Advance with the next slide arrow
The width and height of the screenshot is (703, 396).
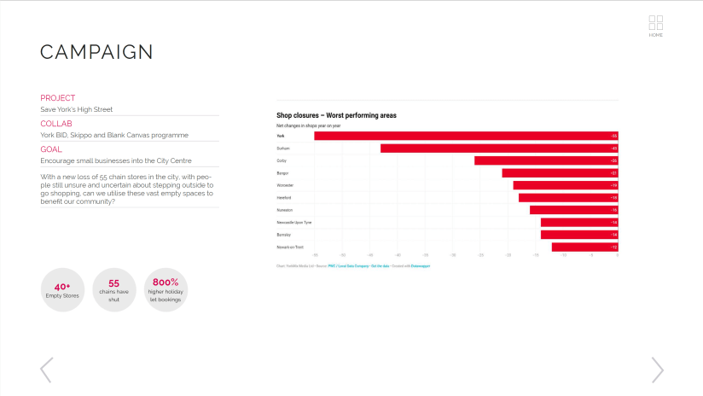(657, 370)
